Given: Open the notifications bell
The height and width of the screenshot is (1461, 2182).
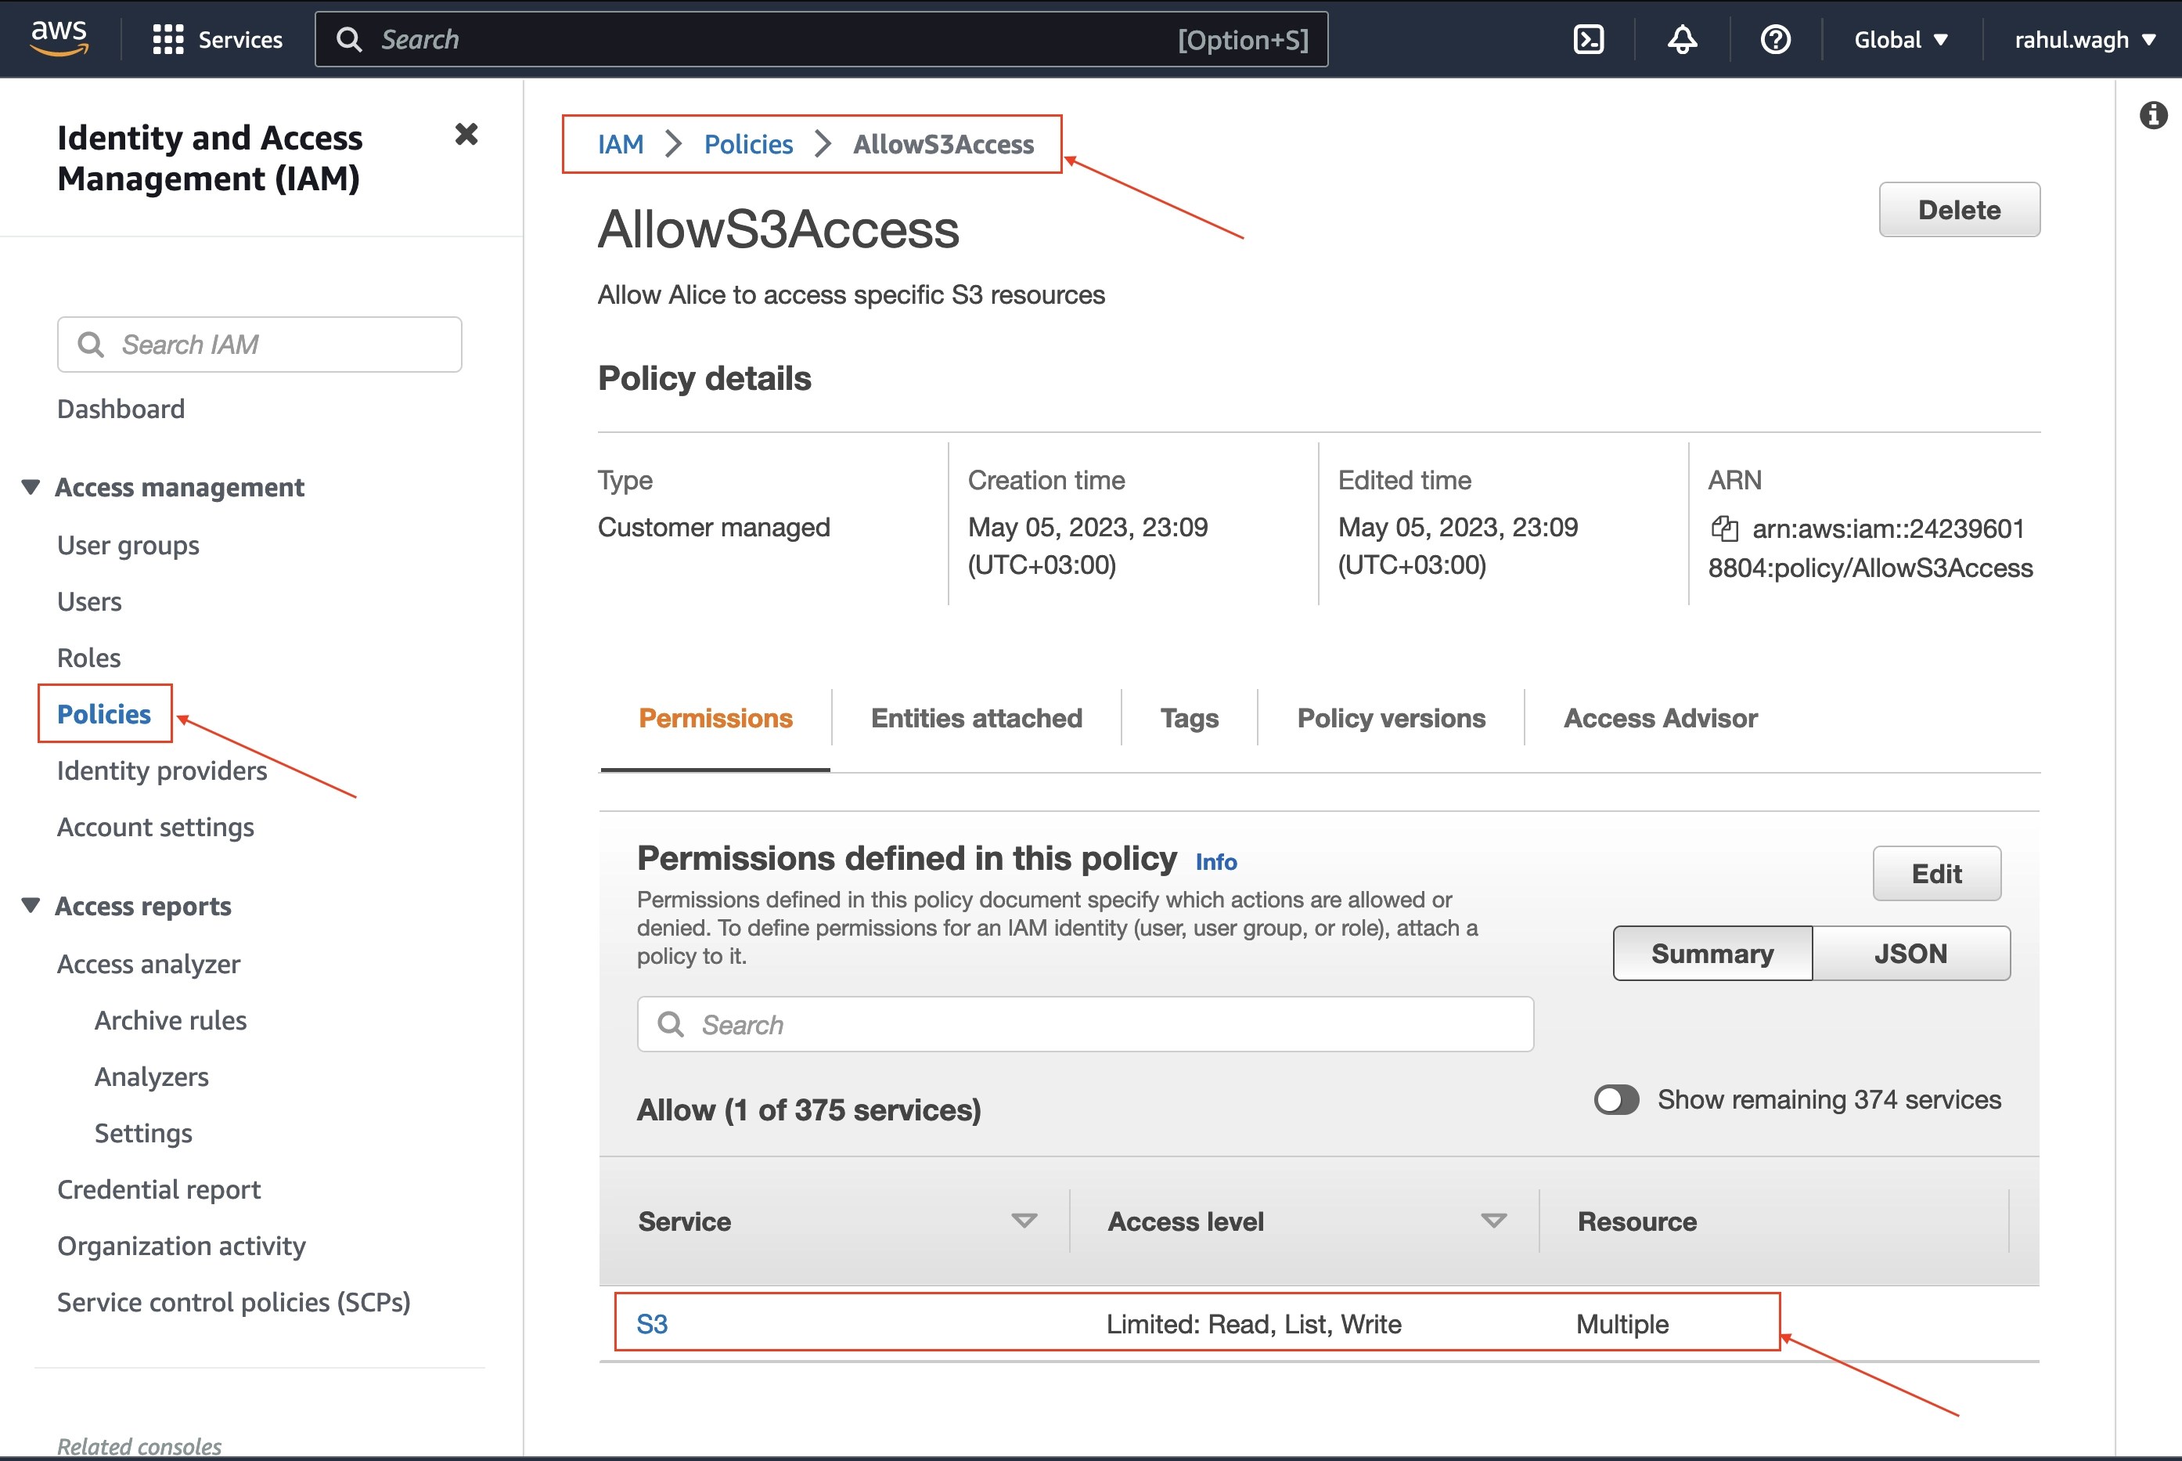Looking at the screenshot, I should point(1682,39).
